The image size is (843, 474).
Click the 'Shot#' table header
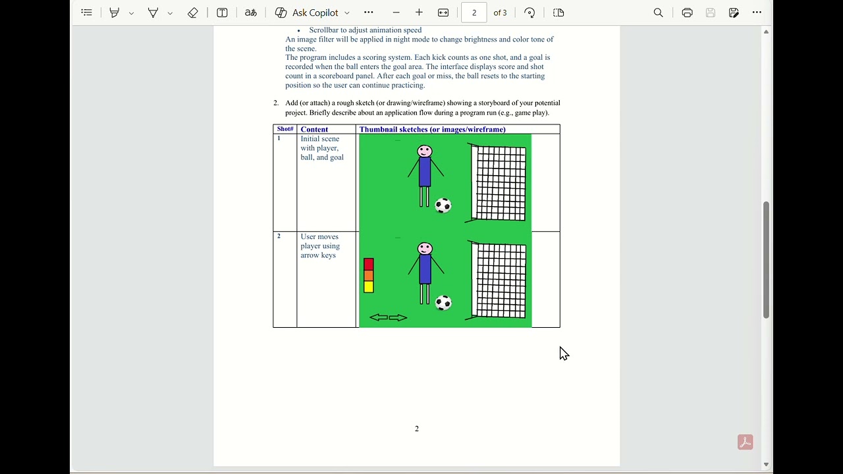(285, 129)
